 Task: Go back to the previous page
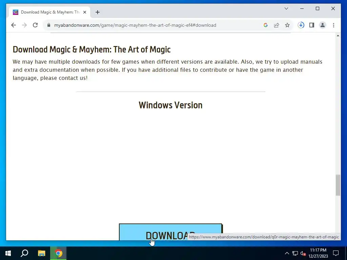click(x=14, y=25)
